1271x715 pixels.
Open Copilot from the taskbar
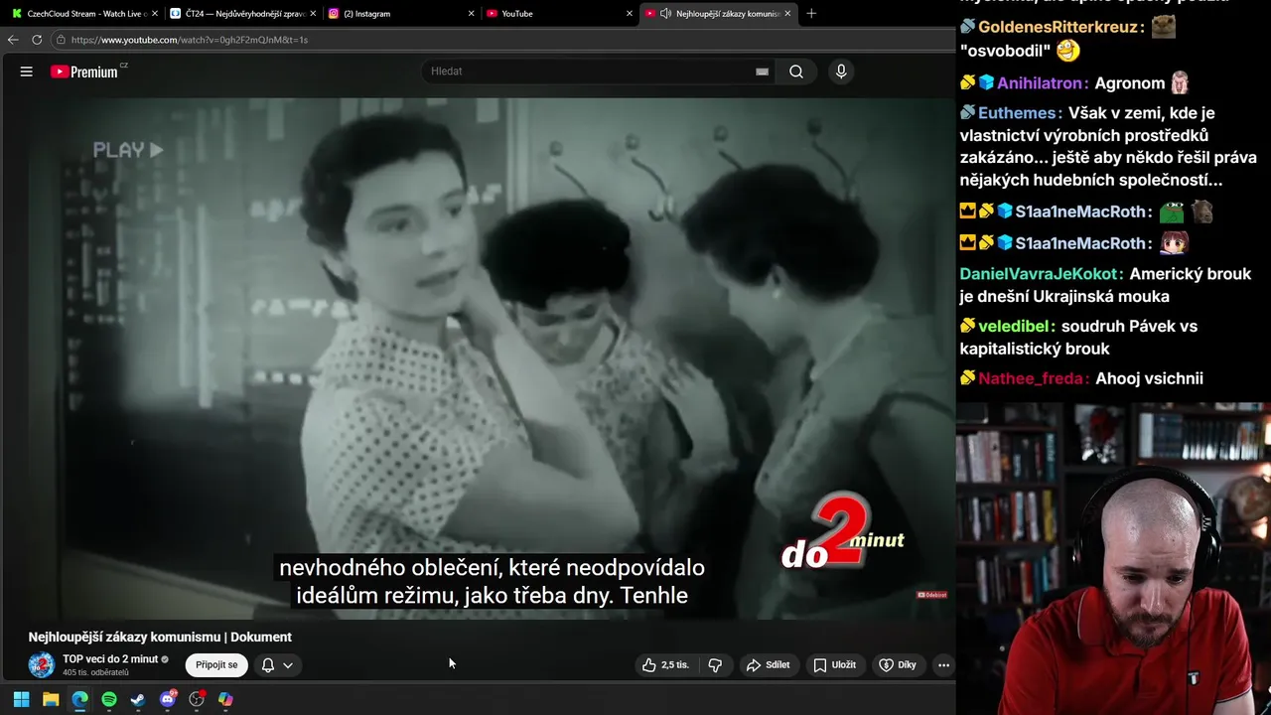pos(225,699)
